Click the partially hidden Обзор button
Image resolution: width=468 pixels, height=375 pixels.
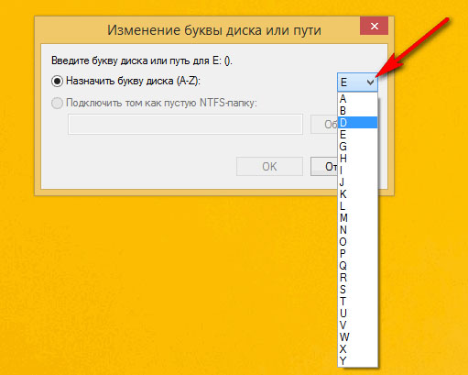(x=324, y=124)
